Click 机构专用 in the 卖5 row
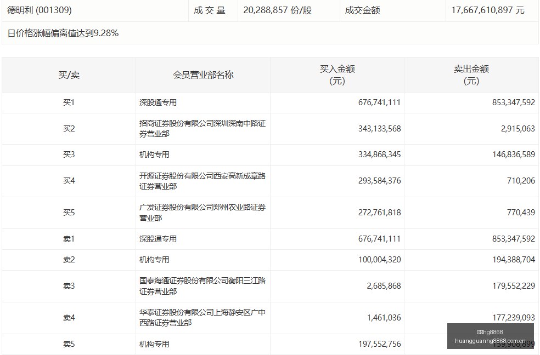Image resolution: width=540 pixels, height=355 pixels. point(154,344)
